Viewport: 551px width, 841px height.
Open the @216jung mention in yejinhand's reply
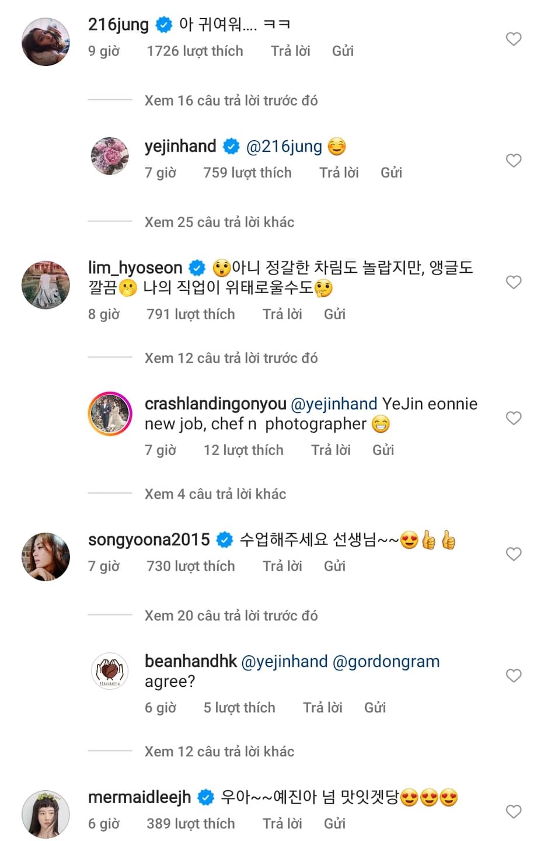[284, 146]
